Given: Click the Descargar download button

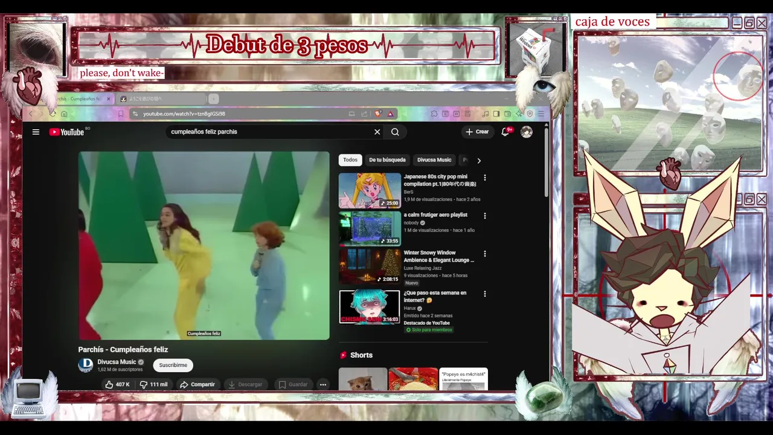Looking at the screenshot, I should click(245, 384).
